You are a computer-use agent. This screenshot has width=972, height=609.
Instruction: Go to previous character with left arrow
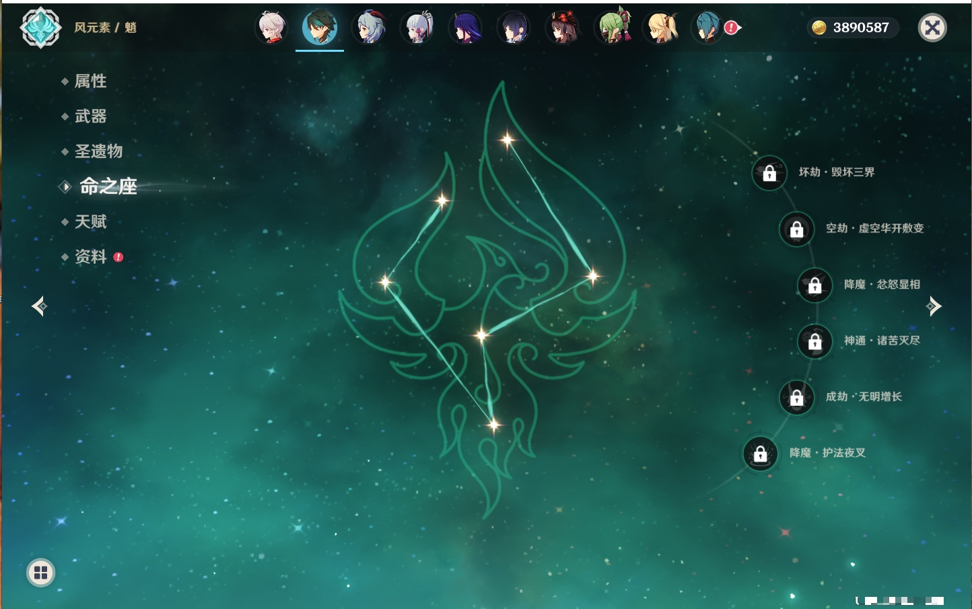pyautogui.click(x=39, y=306)
